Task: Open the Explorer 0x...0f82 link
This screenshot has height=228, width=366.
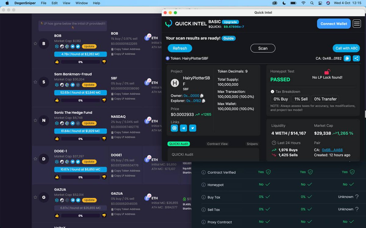Action: coord(193,101)
